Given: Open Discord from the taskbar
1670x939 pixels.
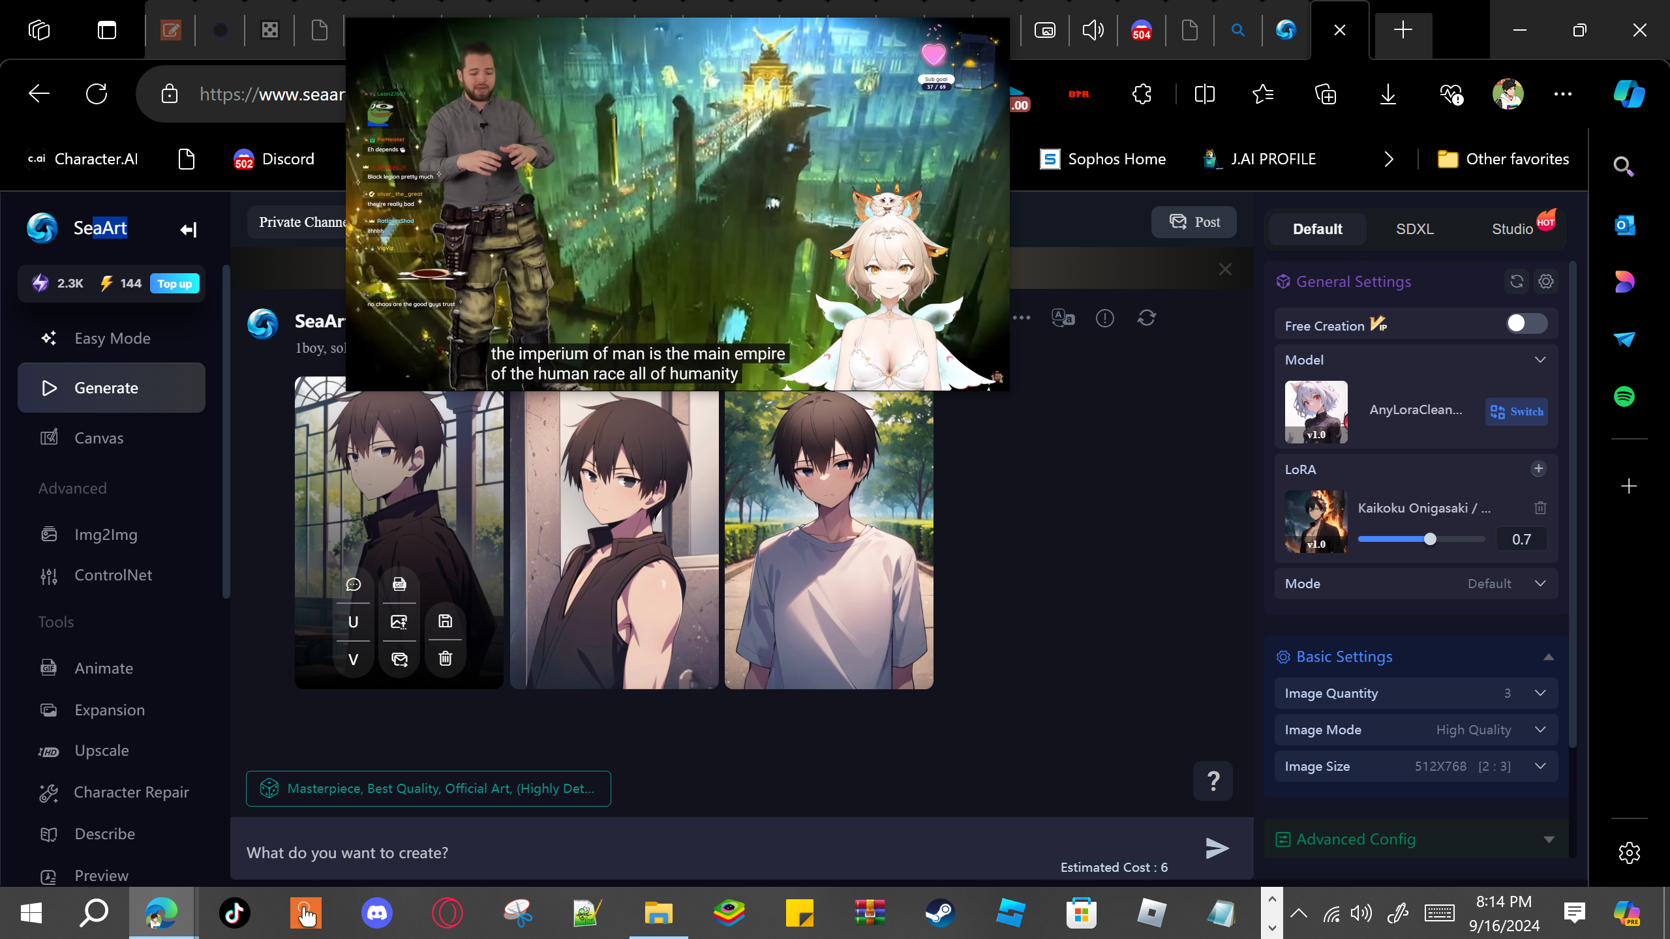Looking at the screenshot, I should [x=376, y=912].
